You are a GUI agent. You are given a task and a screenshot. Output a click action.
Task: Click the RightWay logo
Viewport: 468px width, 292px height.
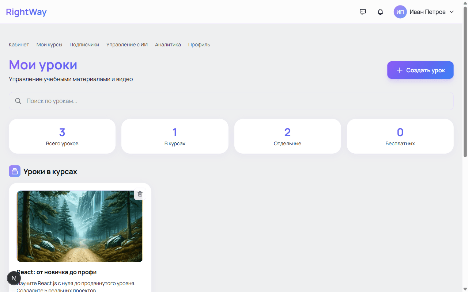click(x=26, y=12)
